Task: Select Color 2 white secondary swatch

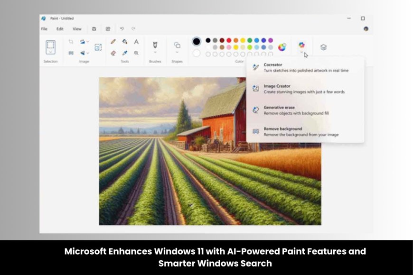Action: 196,53
